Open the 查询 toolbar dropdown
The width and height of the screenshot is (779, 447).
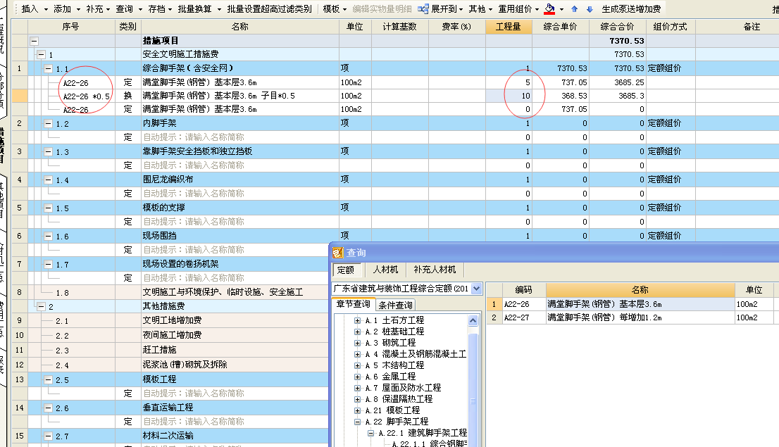click(x=129, y=9)
